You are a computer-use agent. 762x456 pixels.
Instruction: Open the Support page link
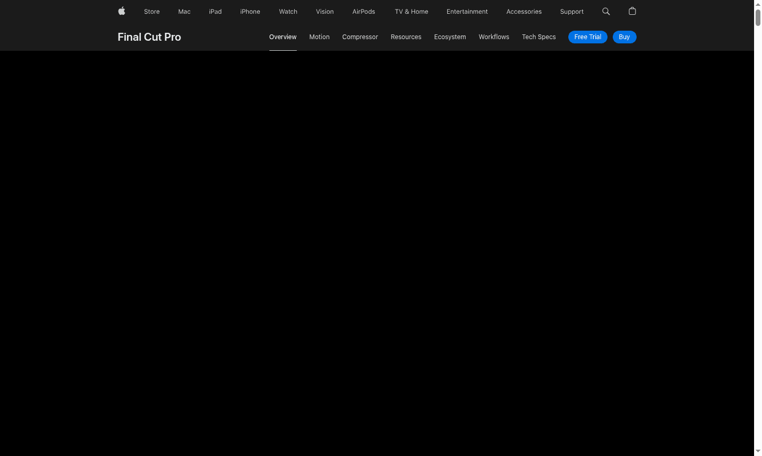[571, 11]
